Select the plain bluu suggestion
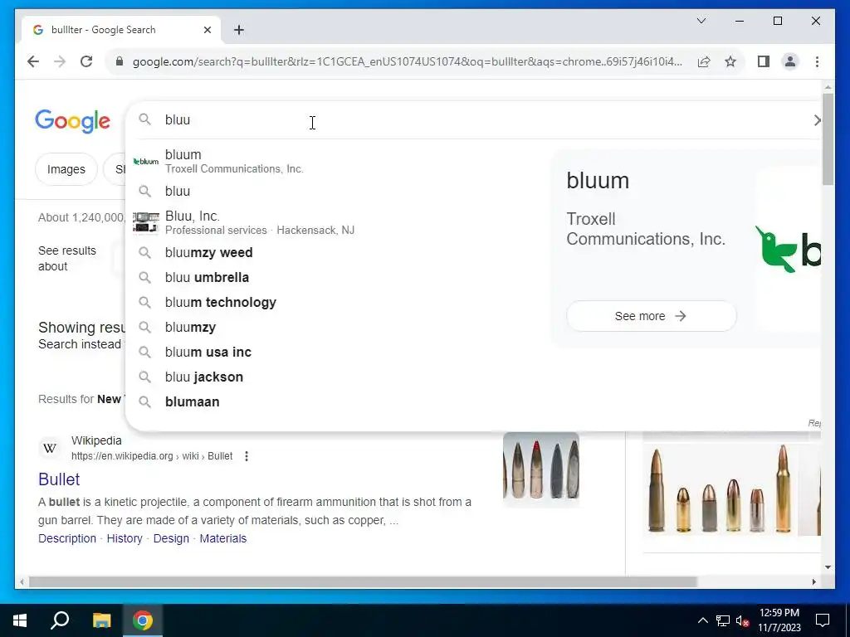 340,192
